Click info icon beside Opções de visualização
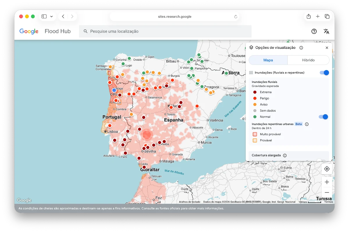 (301, 48)
